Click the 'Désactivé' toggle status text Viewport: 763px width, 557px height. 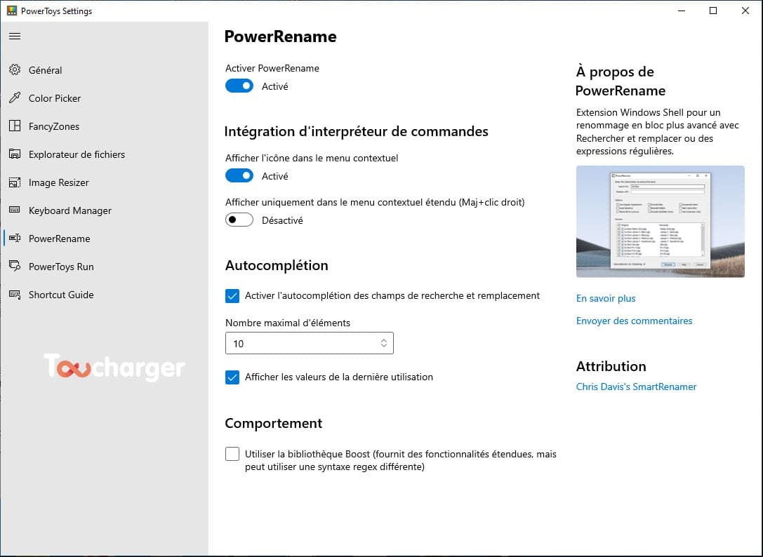(x=282, y=220)
